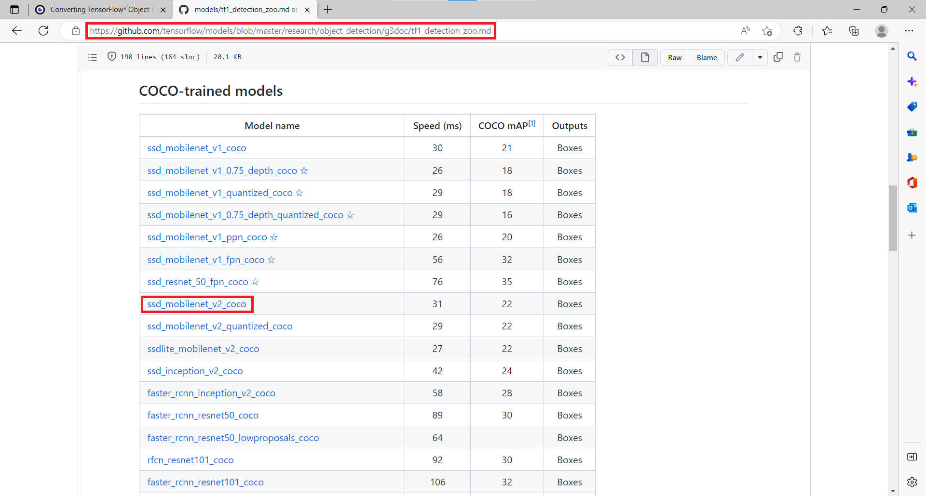The height and width of the screenshot is (496, 926).
Task: Open the tab actions menu icon
Action: click(x=14, y=10)
